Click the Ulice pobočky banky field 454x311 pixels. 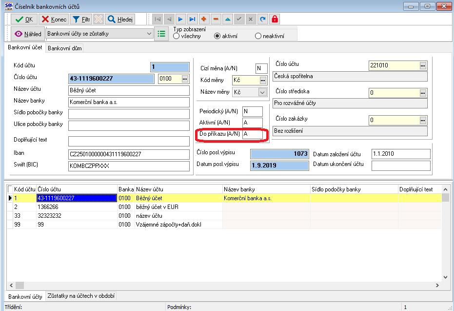click(x=129, y=125)
